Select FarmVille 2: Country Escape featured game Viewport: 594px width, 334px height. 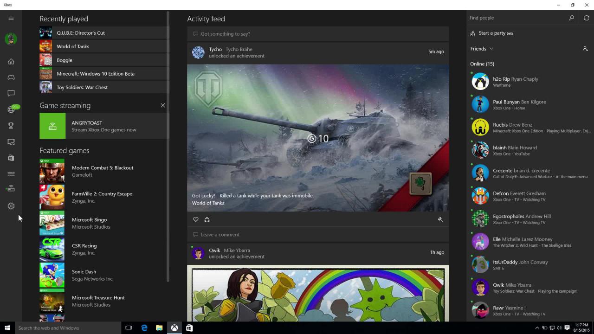(104, 197)
